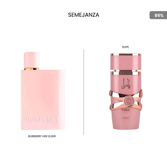Click the pink cap of the Yara bottle
The width and height of the screenshot is (167, 167).
[126, 62]
